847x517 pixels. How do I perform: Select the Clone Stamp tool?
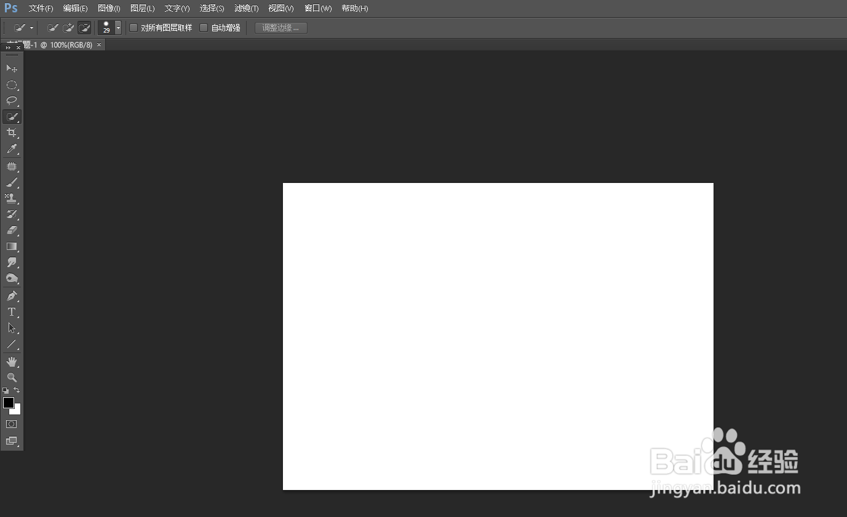coord(11,198)
